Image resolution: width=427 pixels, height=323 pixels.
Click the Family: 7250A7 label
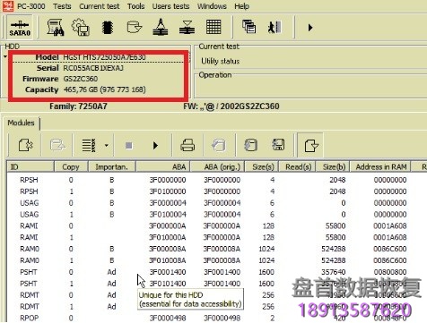tap(78, 106)
